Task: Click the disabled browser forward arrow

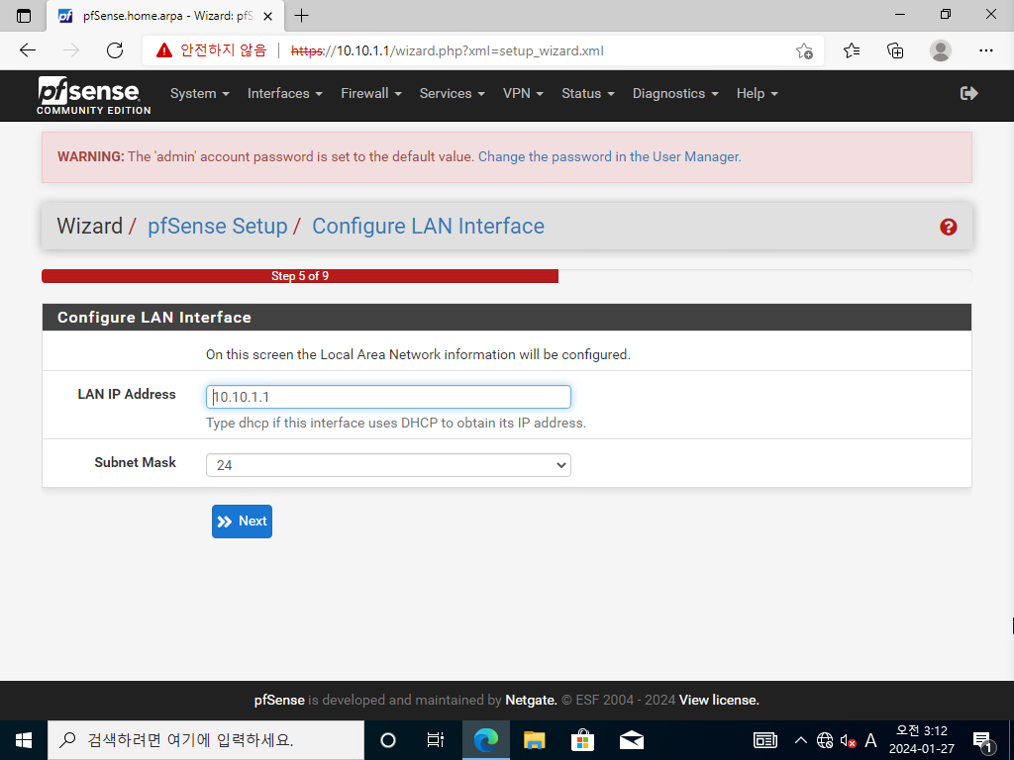Action: click(71, 50)
